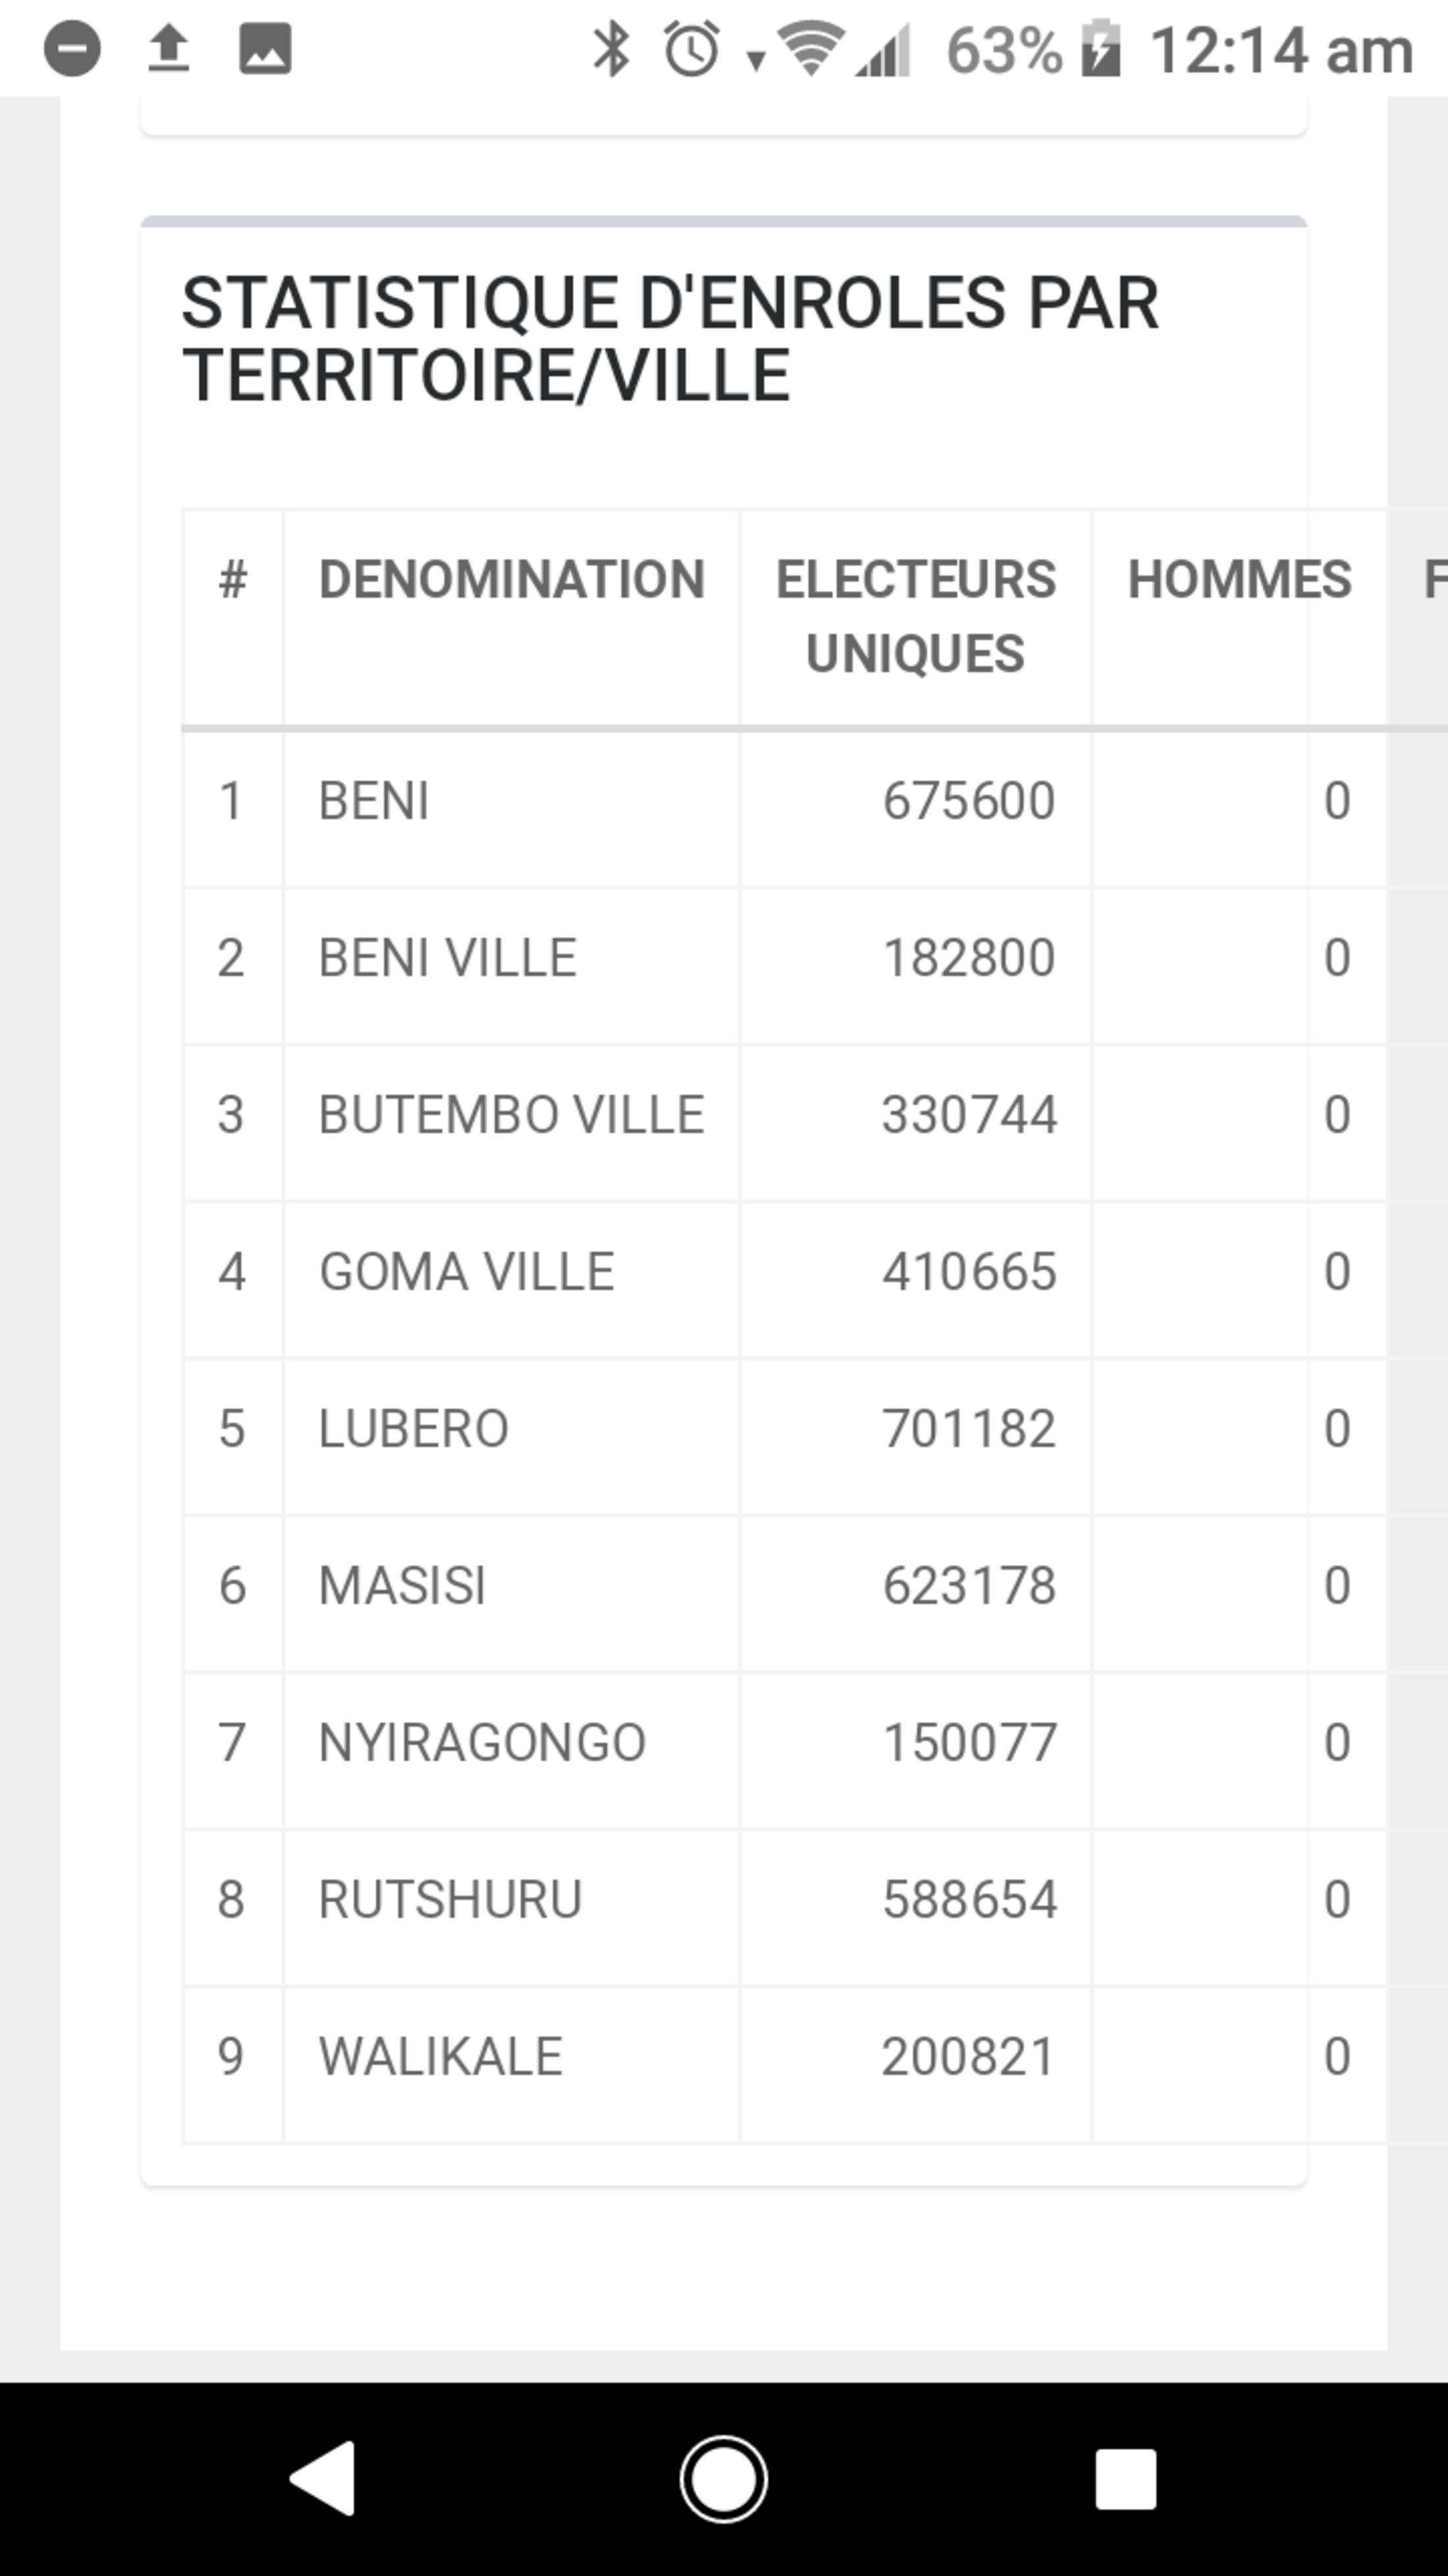Tap the 12:14 am clock

coord(1282,50)
